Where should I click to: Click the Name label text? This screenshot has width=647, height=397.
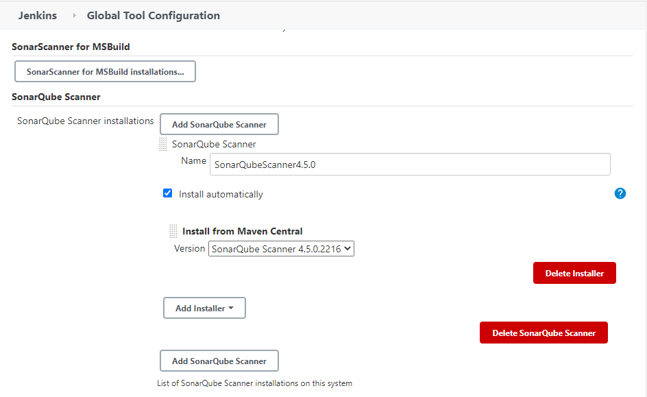coord(193,160)
